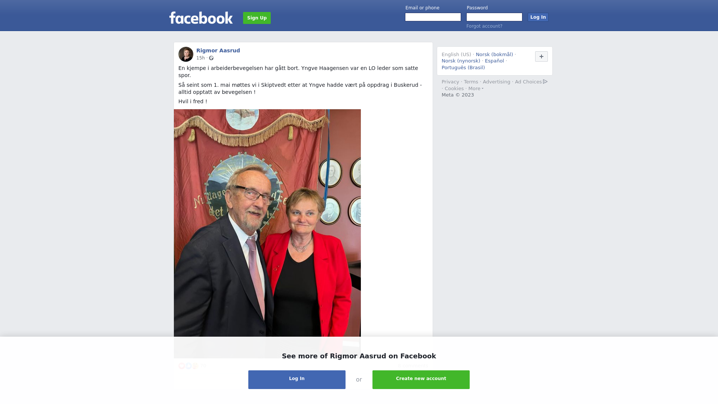Click the green Create new account button

421,380
